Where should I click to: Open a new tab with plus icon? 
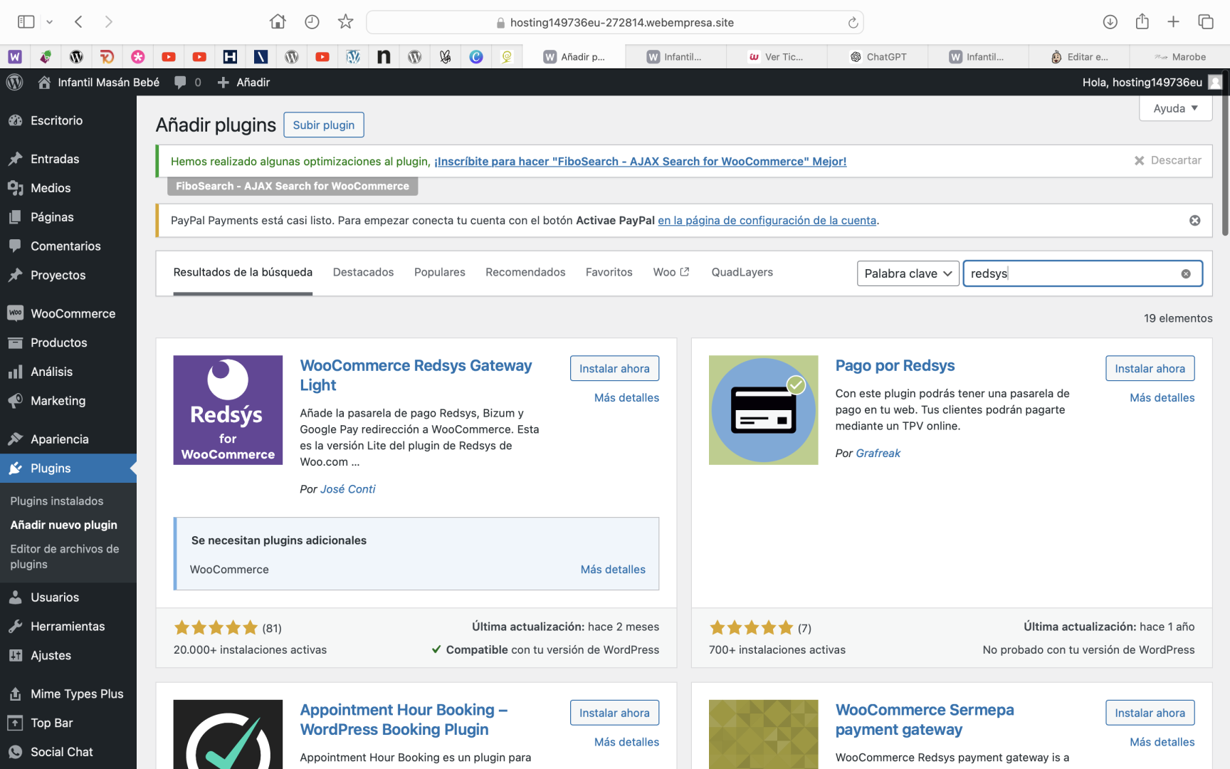click(1174, 22)
